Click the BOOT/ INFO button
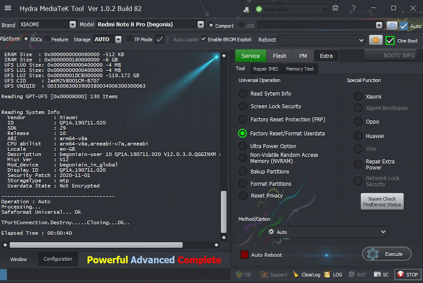Screen dimensions: 423x283 (391, 55)
